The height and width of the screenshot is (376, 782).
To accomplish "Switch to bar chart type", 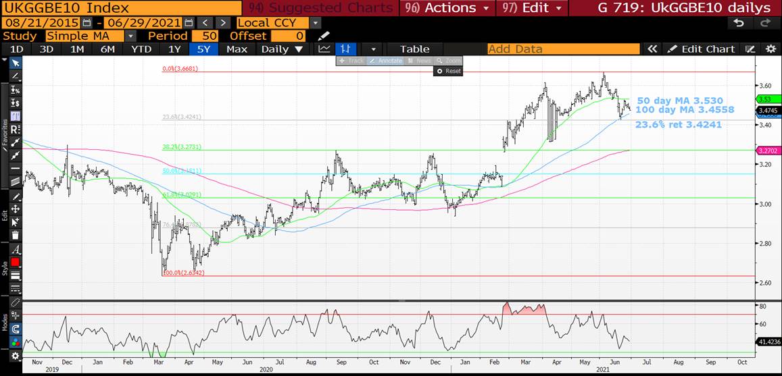I will 345,49.
